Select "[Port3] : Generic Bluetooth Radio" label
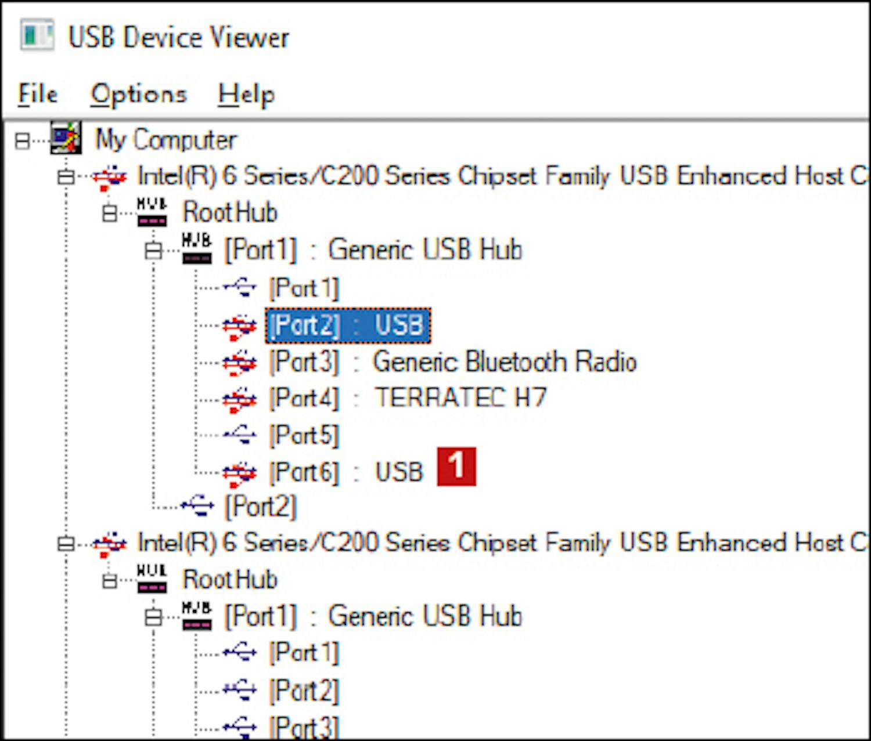Screen dimensions: 871x741 pyautogui.click(x=453, y=362)
